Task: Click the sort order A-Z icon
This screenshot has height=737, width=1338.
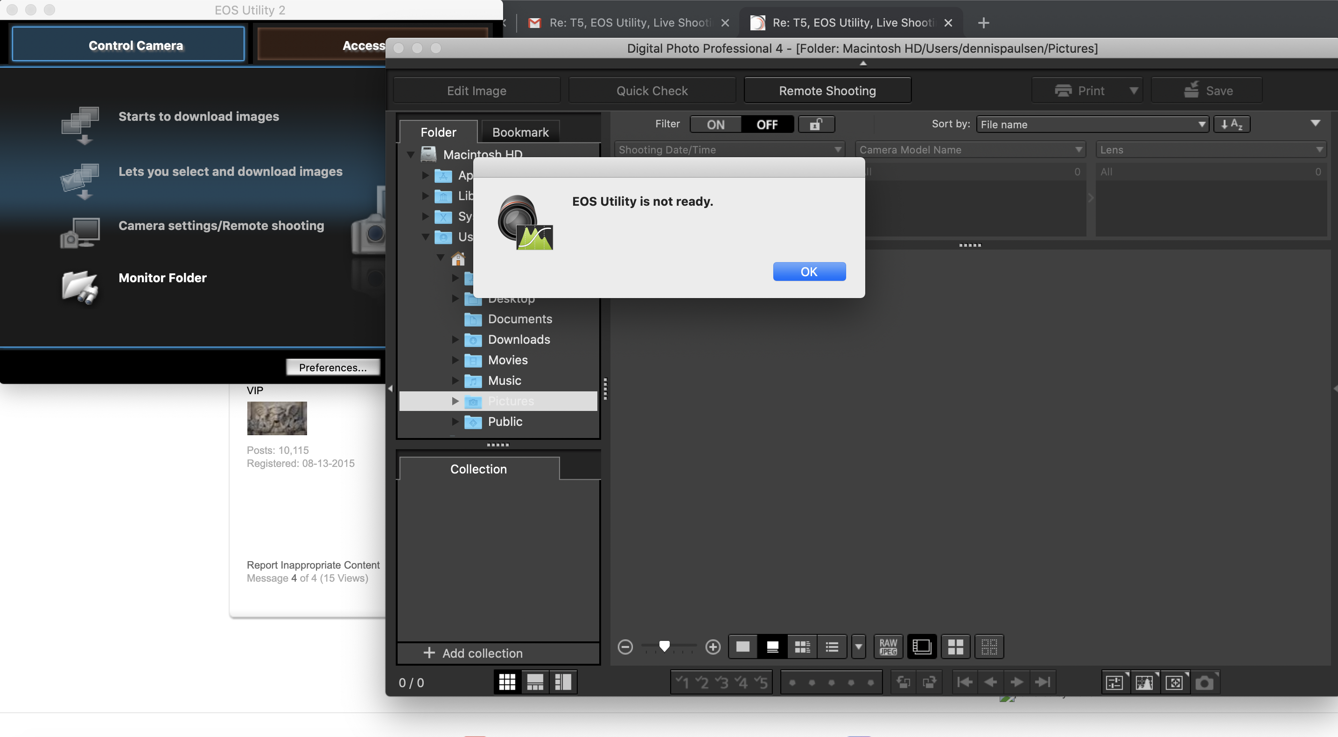Action: coord(1232,125)
